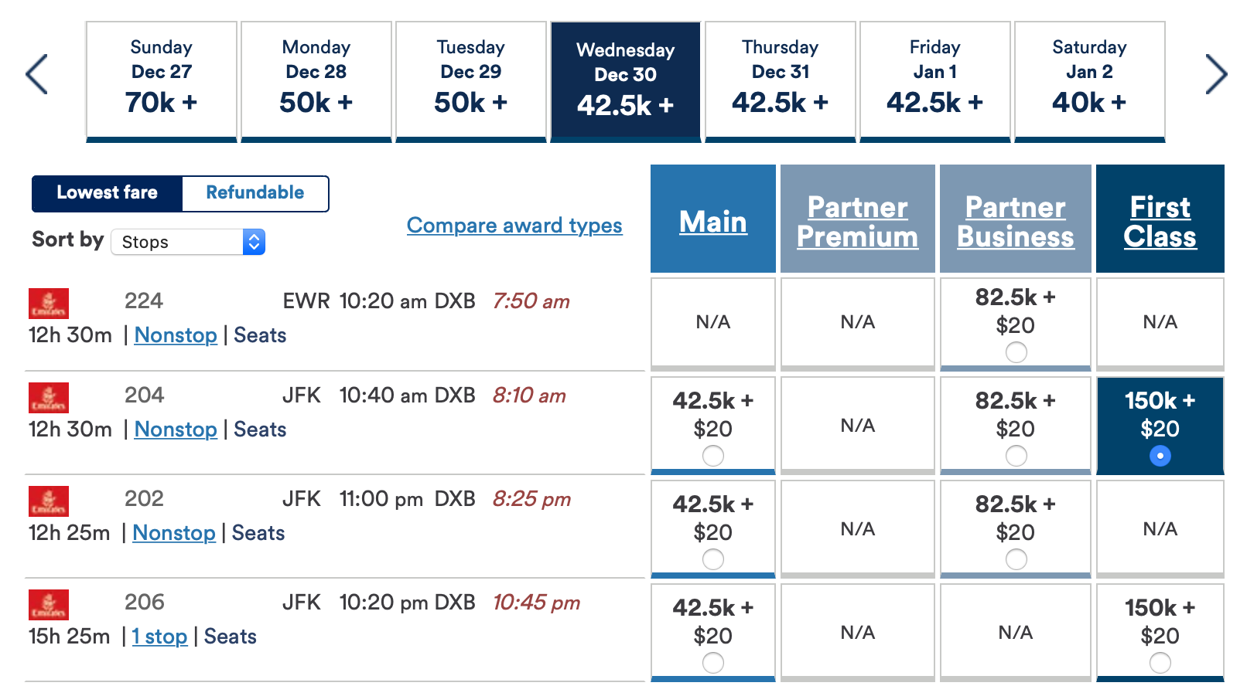This screenshot has width=1247, height=686.
Task: Enable the Lowest fare filter
Action: point(107,193)
